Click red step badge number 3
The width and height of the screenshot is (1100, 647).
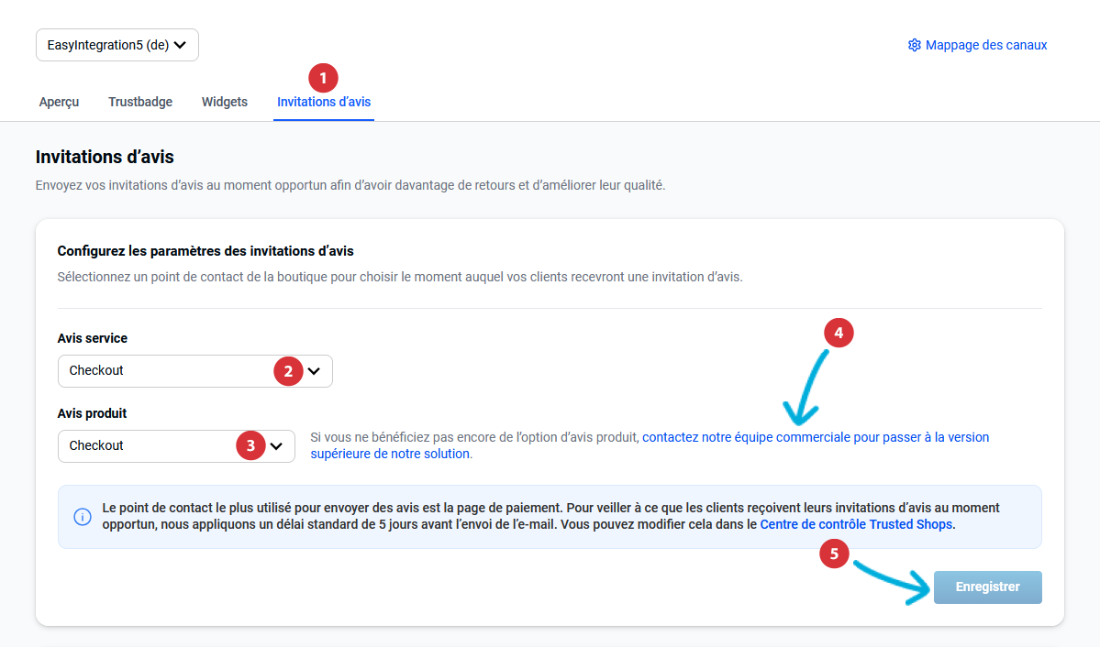tap(250, 446)
